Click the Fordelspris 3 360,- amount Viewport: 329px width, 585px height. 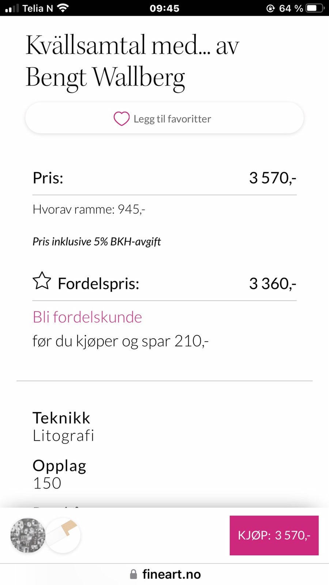(x=273, y=284)
